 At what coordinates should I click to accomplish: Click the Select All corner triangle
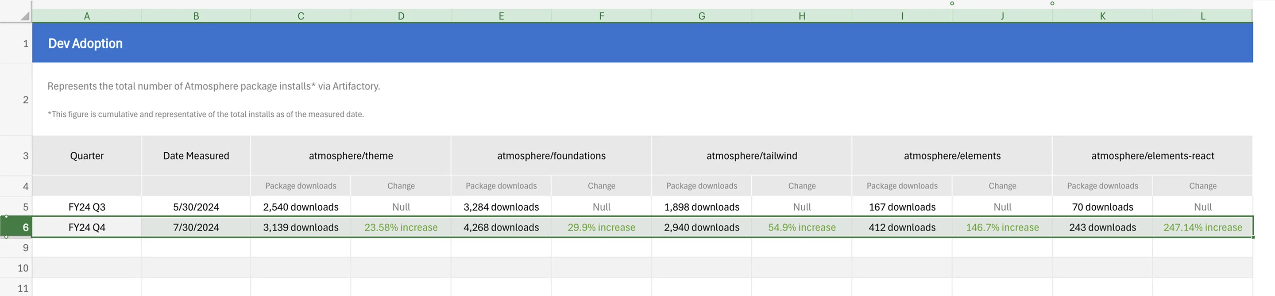[24, 16]
